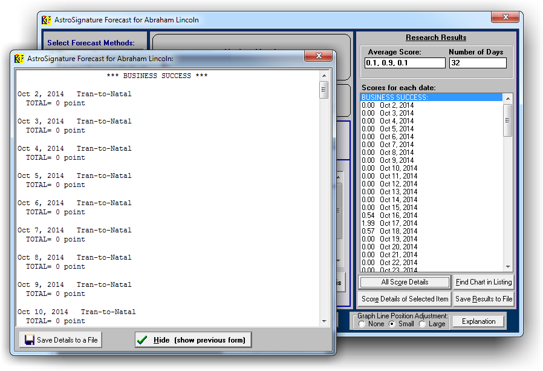Select the Oct 12, 2014 score row

tap(432, 184)
